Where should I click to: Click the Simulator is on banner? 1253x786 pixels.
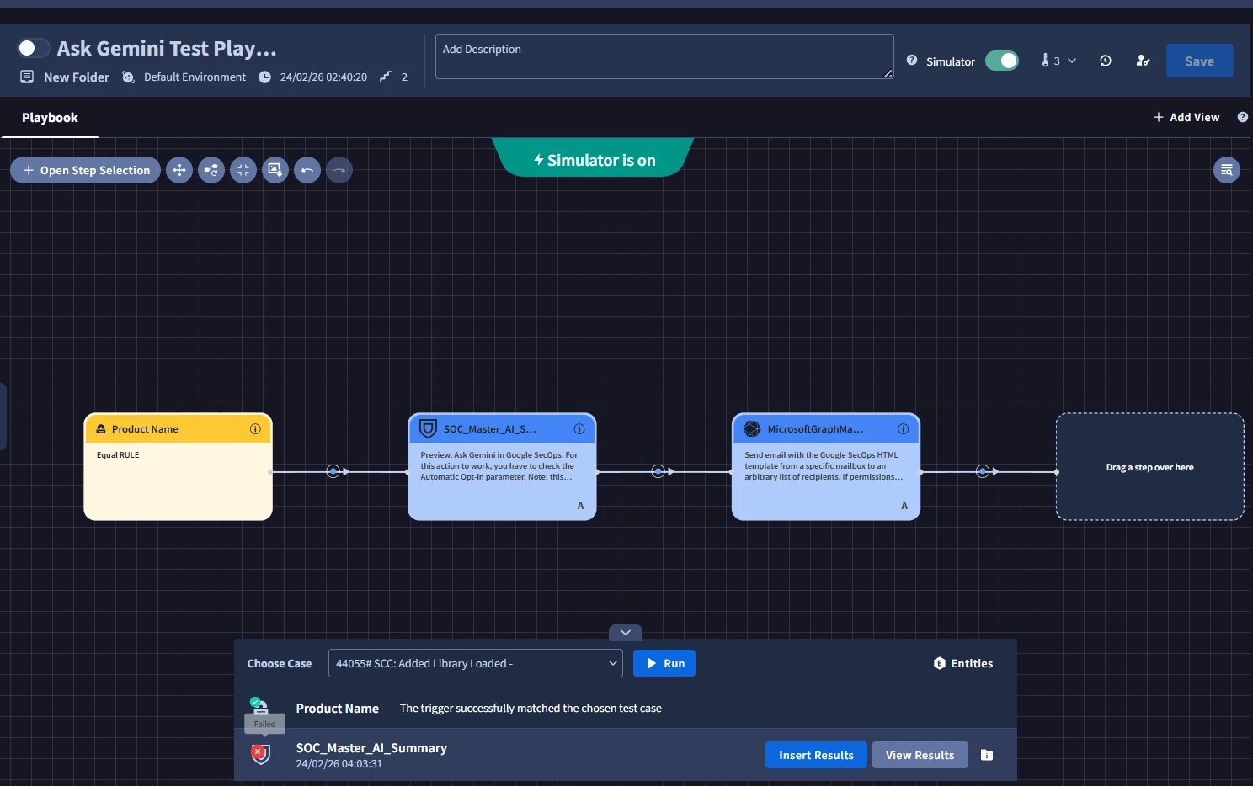pyautogui.click(x=593, y=158)
